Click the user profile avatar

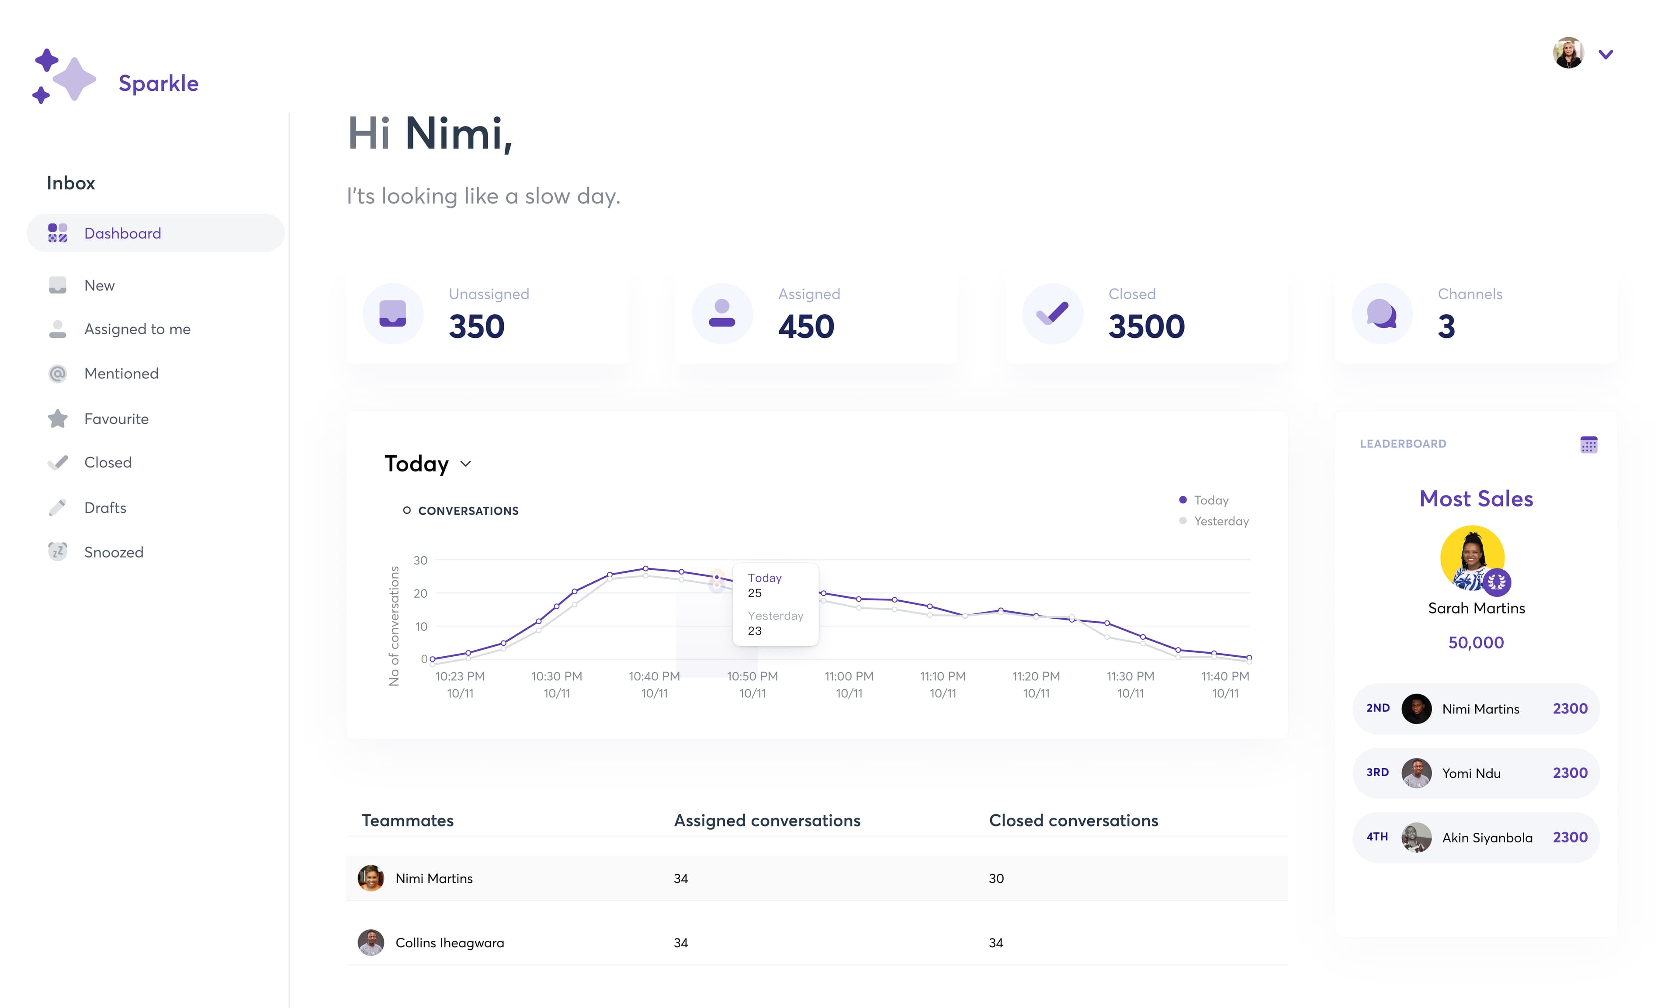pyautogui.click(x=1568, y=53)
